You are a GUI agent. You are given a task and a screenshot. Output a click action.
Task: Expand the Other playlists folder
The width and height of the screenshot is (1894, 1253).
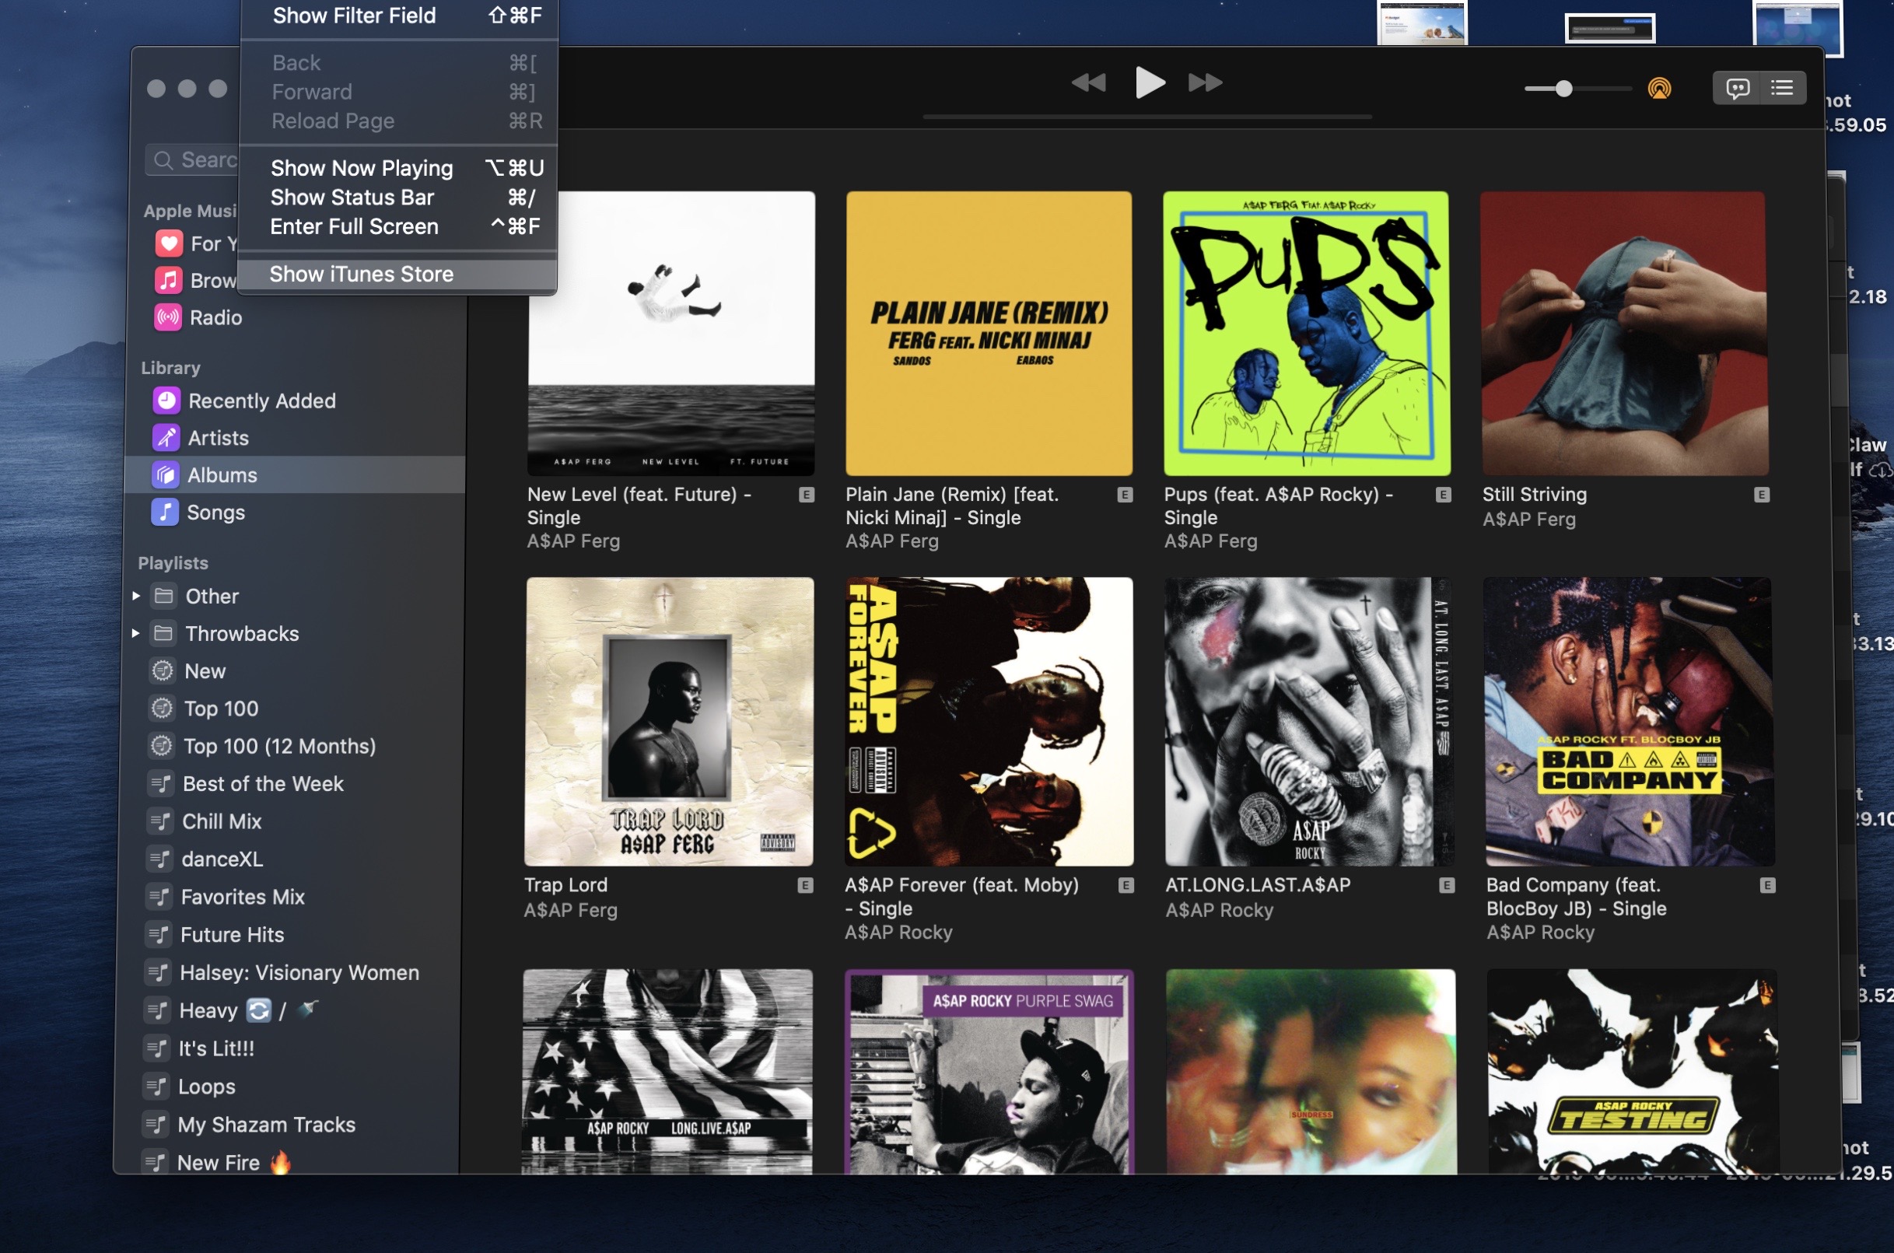[x=136, y=596]
